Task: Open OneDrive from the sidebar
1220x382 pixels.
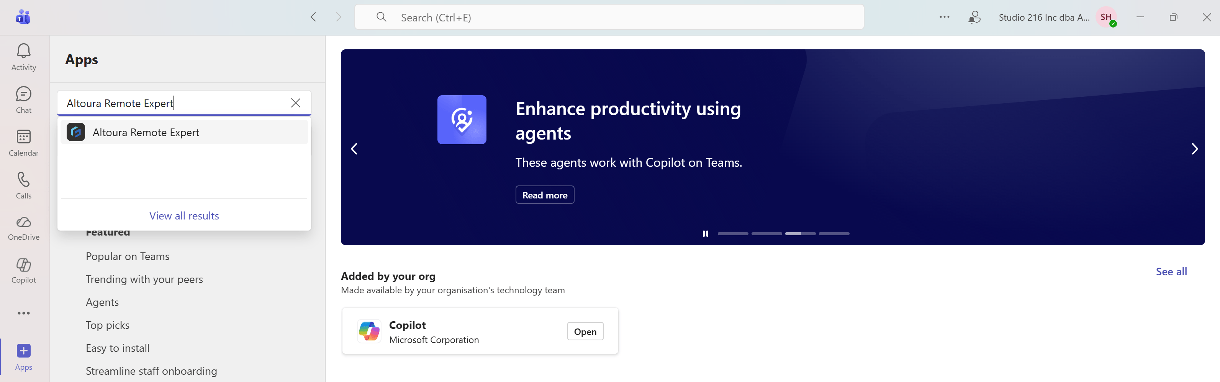Action: (24, 228)
